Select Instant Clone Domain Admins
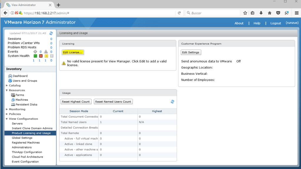The image size is (301, 169). click(32, 128)
